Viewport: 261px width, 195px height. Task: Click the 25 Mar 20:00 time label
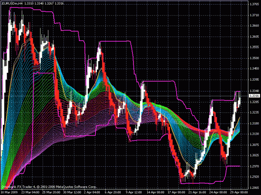[x=51, y=193]
